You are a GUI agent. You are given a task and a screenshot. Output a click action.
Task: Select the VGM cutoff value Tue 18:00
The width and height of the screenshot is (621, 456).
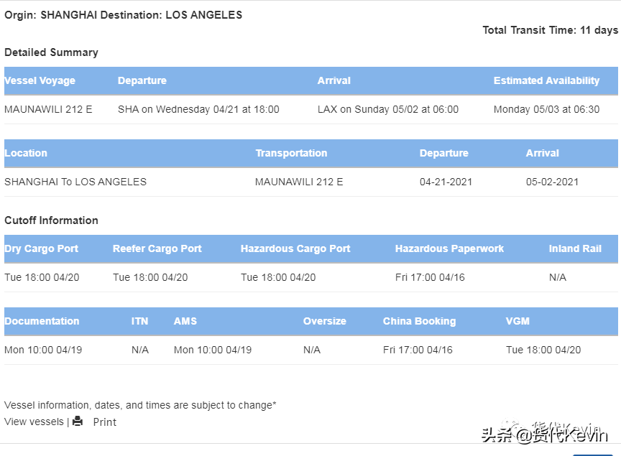click(x=543, y=350)
